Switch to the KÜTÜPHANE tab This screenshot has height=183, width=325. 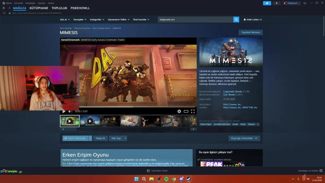click(39, 8)
